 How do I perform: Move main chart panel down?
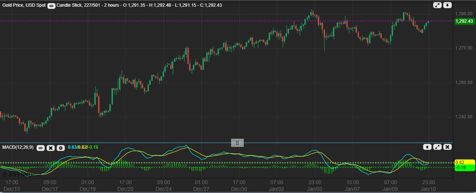click(x=447, y=5)
